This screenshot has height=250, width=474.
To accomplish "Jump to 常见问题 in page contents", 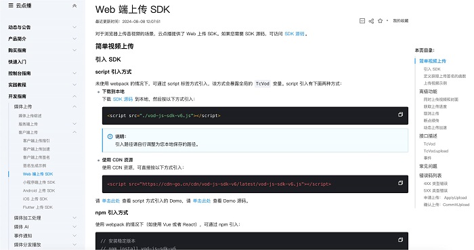I will [x=428, y=166].
